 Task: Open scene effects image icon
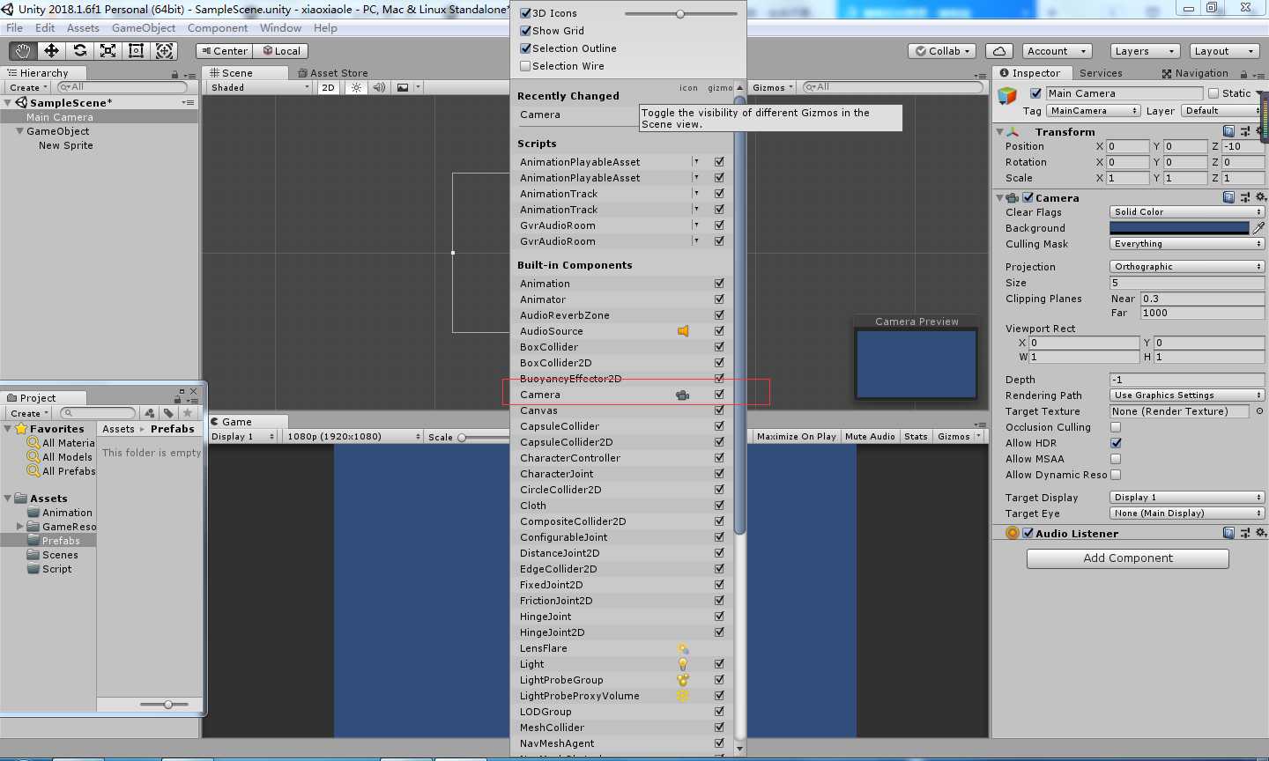point(403,87)
